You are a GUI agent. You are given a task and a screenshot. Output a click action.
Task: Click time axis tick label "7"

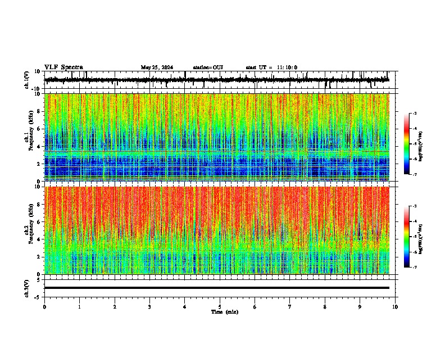(290, 307)
